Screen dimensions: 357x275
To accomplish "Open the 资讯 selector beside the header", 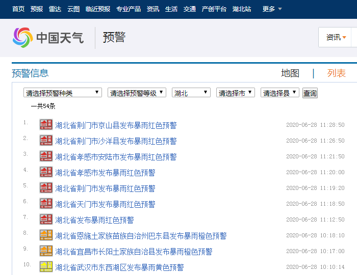I will coord(336,37).
